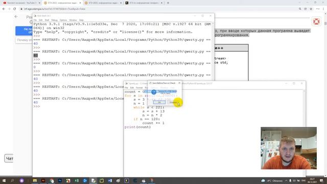Bookmark this page with the star icon

click(x=311, y=9)
